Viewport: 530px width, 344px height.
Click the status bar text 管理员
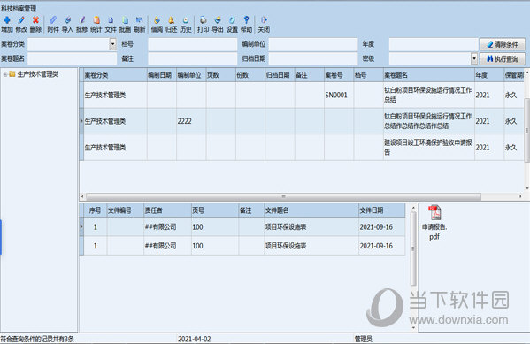click(364, 339)
